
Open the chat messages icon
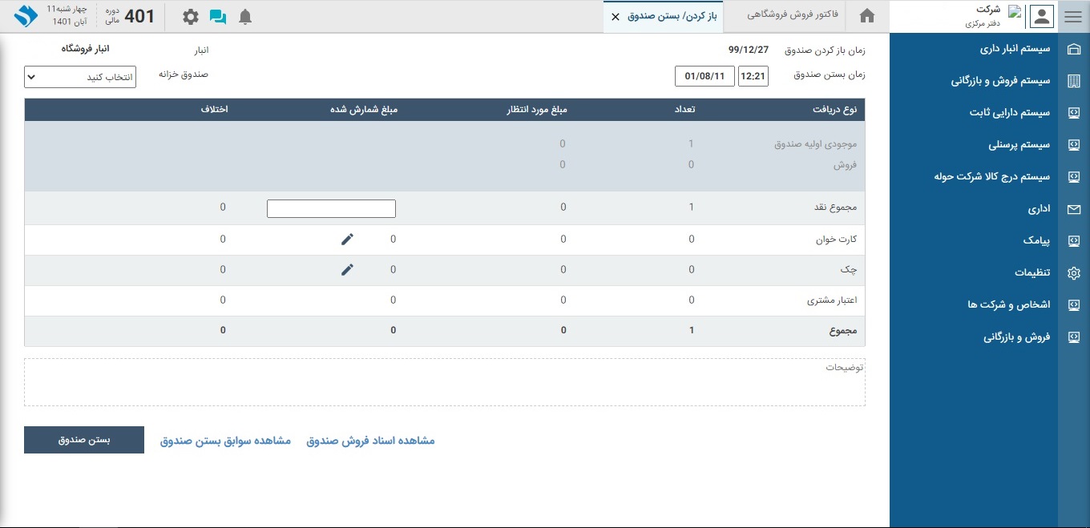217,17
